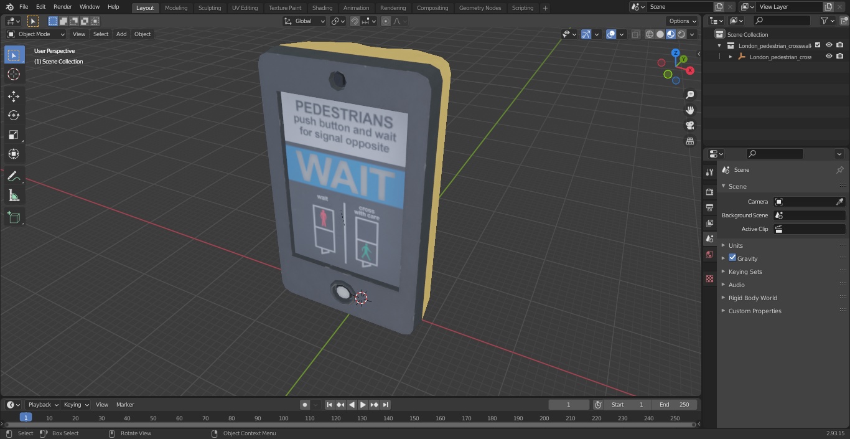Activate the Rotate tool
Viewport: 850px width, 439px height.
[14, 115]
